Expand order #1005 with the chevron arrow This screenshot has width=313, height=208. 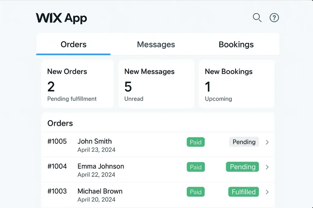pyautogui.click(x=267, y=142)
